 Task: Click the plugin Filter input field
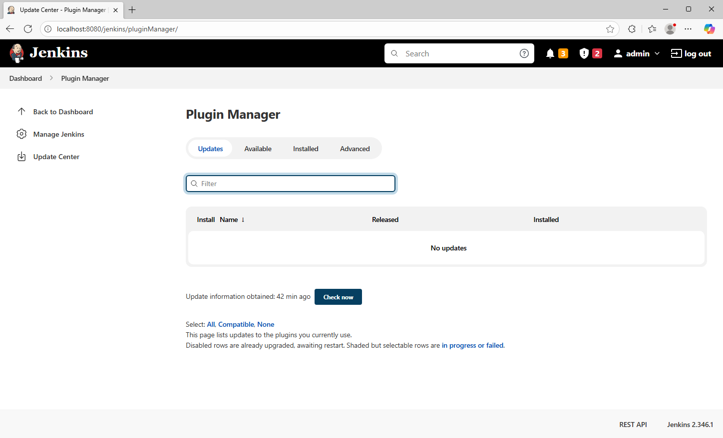pos(291,184)
